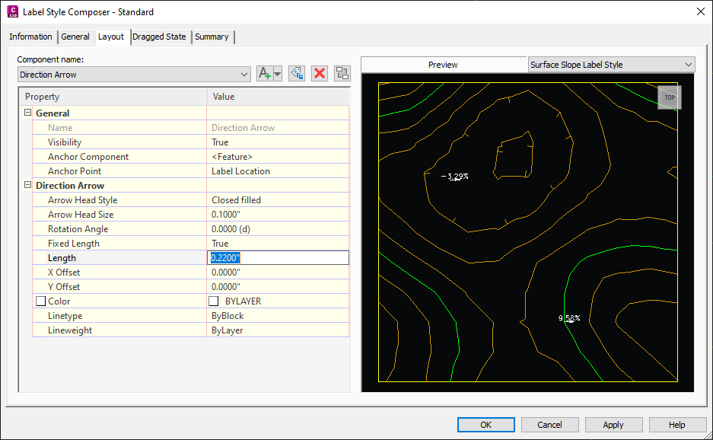Screen dimensions: 713x440
Task: Toggle the Color property checkbox
Action: pyautogui.click(x=40, y=301)
